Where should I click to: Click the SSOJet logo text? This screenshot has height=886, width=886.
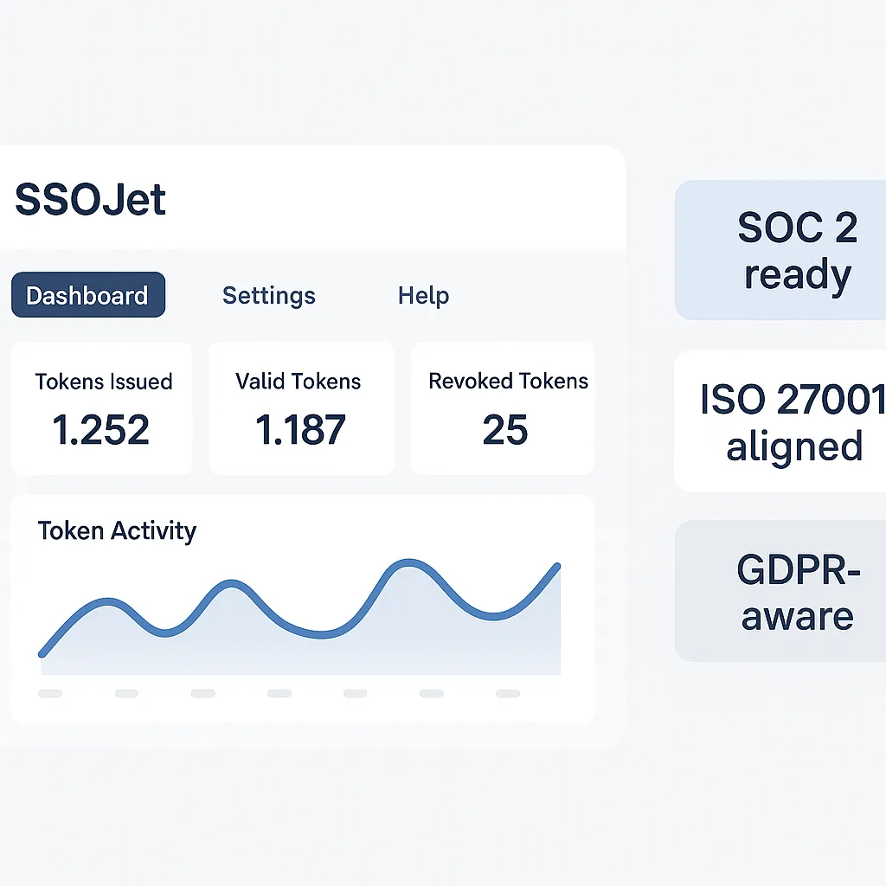[x=90, y=200]
